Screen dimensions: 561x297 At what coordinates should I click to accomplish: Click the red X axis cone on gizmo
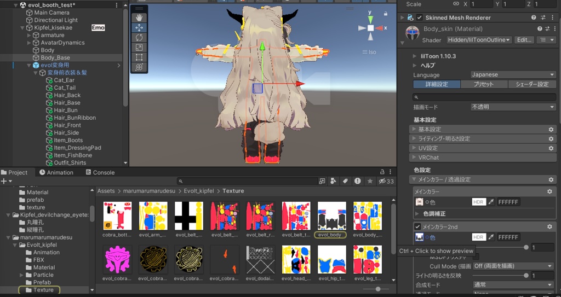380,28
